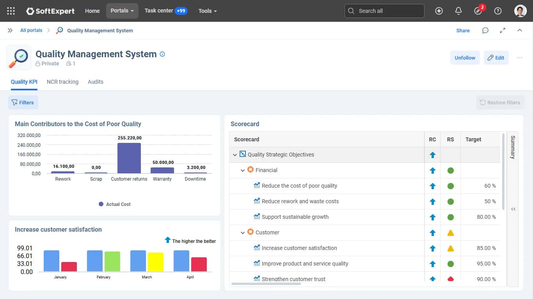The height and width of the screenshot is (299, 533).
Task: Open the Tools dropdown menu
Action: click(208, 11)
